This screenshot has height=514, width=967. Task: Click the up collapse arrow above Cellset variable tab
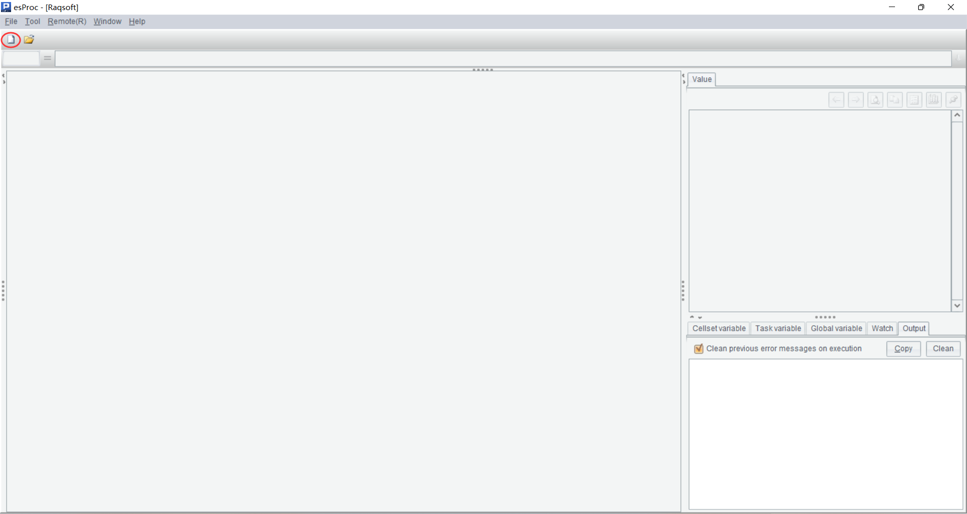click(692, 317)
